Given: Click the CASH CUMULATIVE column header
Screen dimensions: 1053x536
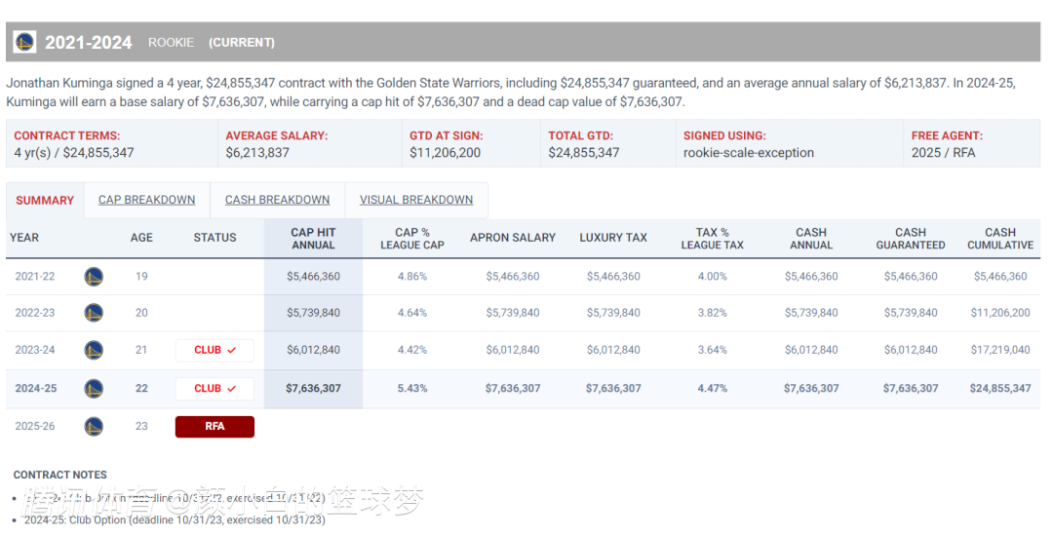Looking at the screenshot, I should (999, 239).
